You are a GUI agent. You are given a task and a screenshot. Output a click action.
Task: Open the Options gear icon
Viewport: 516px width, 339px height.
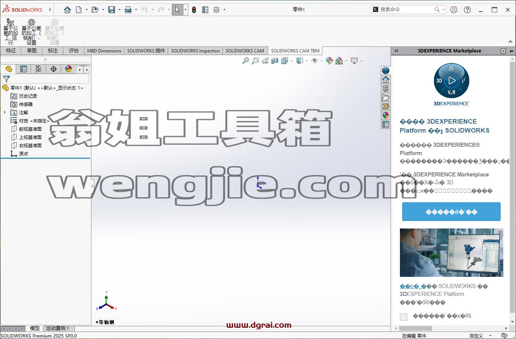[x=216, y=10]
